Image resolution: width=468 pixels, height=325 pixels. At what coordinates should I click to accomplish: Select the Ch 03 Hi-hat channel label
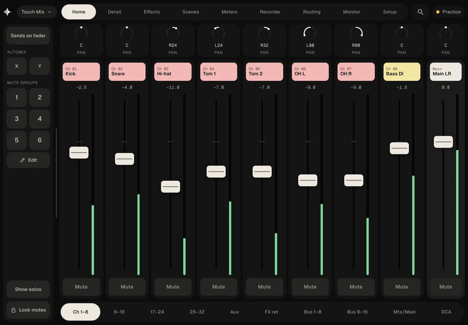pos(173,72)
